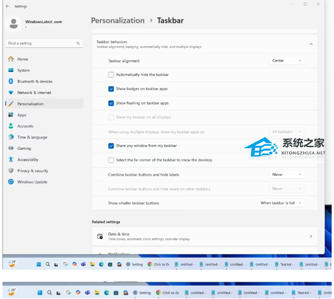Open Combine taskbar buttons Never dropdown
The height and width of the screenshot is (299, 334).
point(287,174)
